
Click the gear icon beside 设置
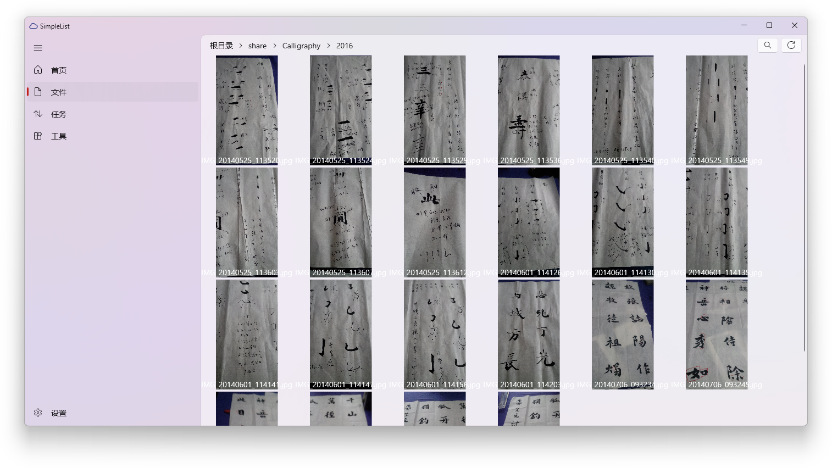click(x=38, y=413)
